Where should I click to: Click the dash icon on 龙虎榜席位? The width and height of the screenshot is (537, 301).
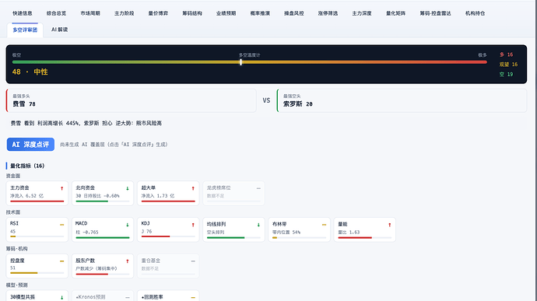click(x=258, y=188)
